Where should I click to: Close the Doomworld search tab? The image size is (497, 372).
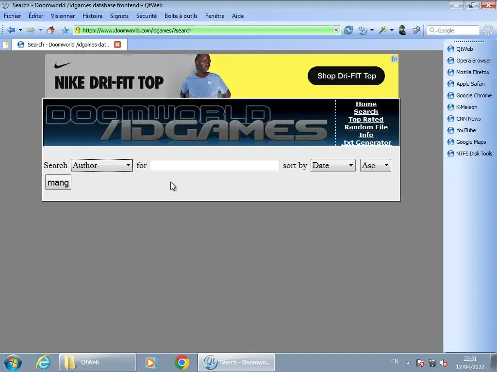(x=117, y=45)
